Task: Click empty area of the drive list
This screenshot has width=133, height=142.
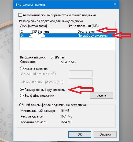Action: pyautogui.click(x=68, y=43)
